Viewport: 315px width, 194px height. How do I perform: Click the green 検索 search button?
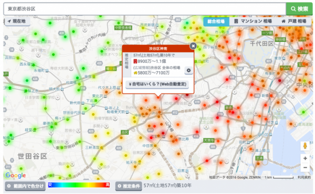tap(299, 9)
